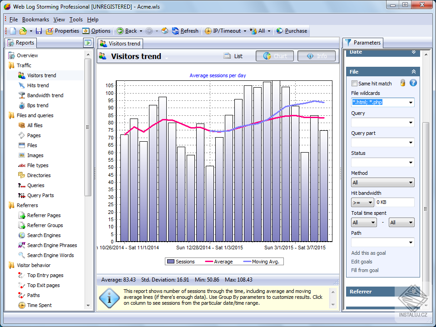Viewport: 436px width, 327px height.
Task: Open the All filter dropdown arrow in toolbar
Action: tap(269, 31)
